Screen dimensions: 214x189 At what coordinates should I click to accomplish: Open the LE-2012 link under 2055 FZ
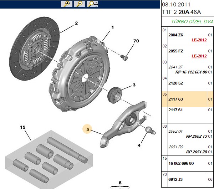coord(199,56)
